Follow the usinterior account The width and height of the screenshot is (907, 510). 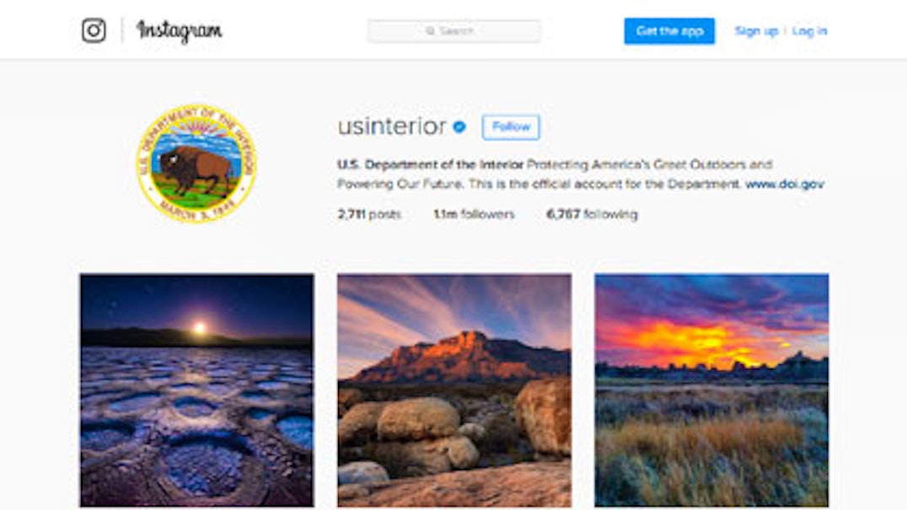511,127
